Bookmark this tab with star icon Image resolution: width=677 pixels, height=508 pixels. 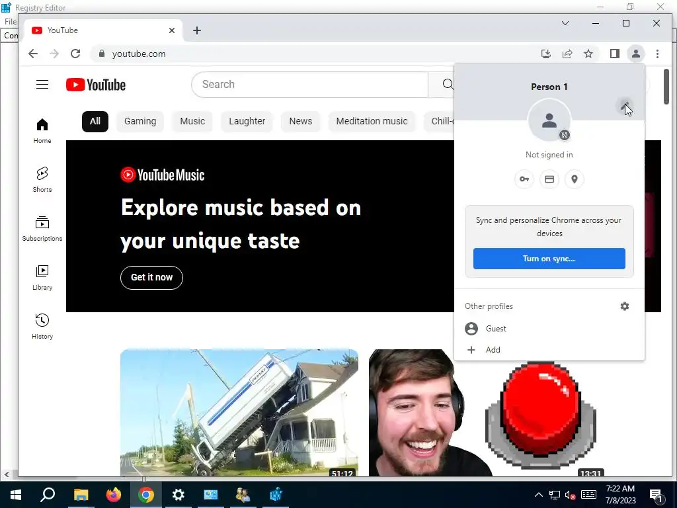tap(588, 54)
